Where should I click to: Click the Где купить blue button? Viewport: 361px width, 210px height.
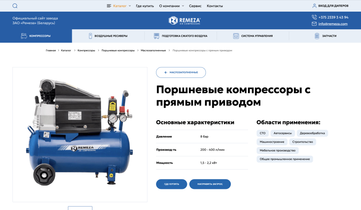tap(171, 184)
